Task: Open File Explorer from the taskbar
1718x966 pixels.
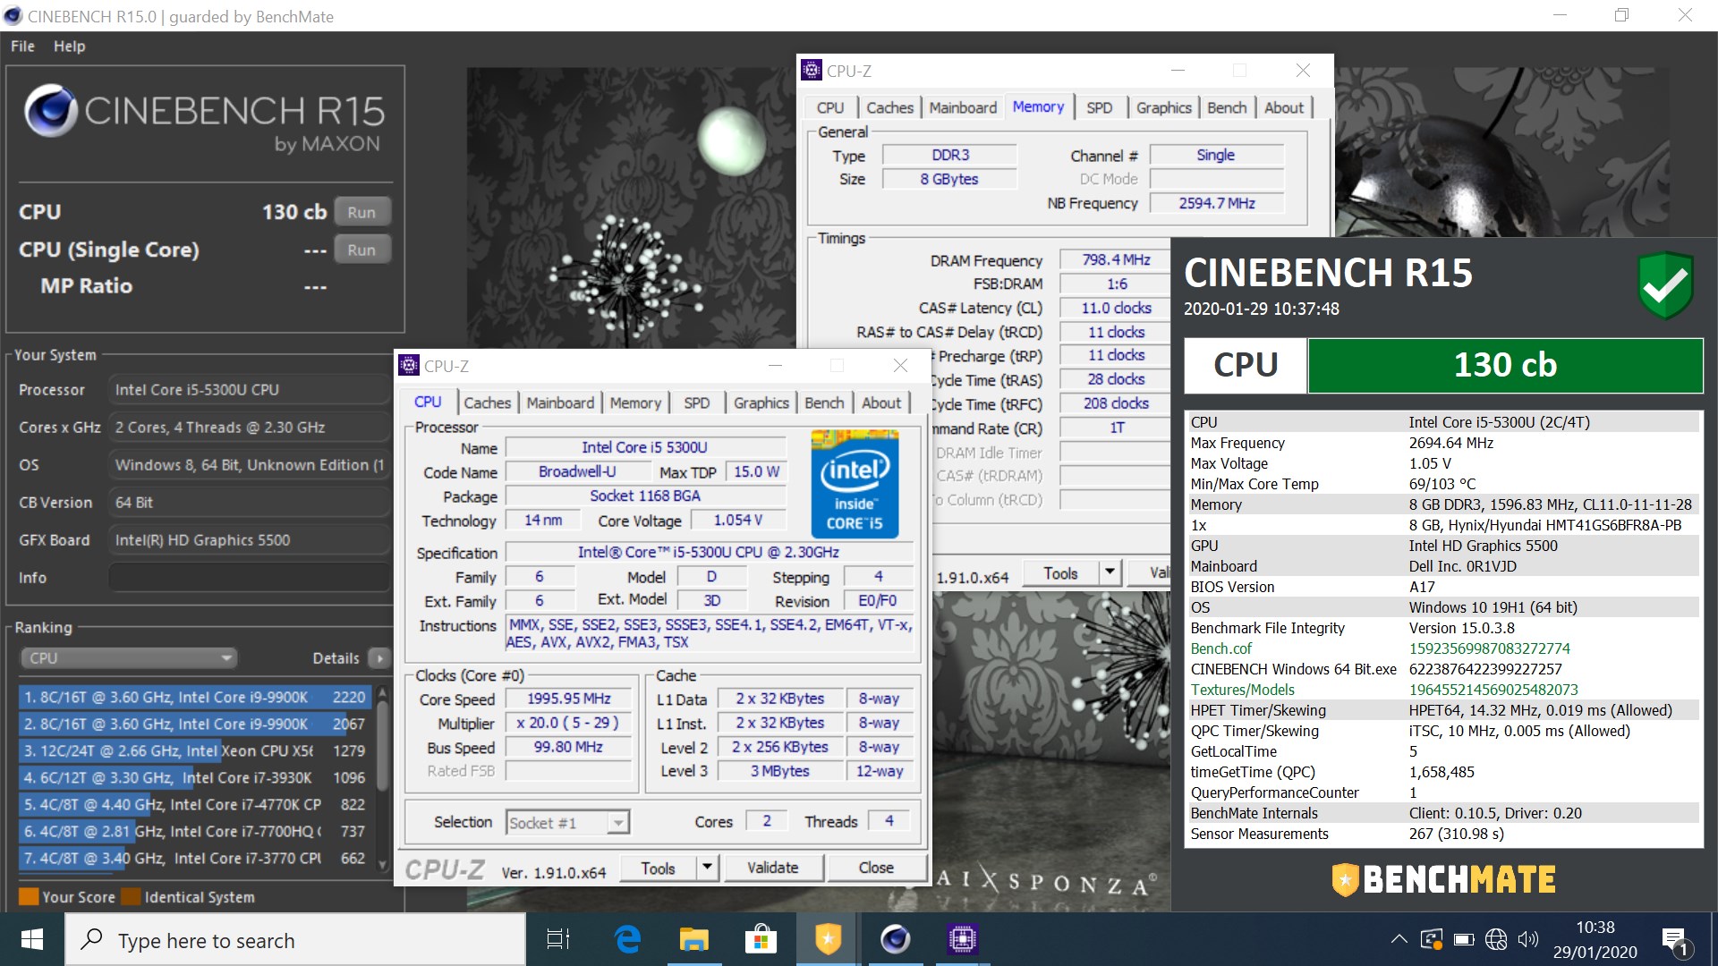Action: [693, 939]
